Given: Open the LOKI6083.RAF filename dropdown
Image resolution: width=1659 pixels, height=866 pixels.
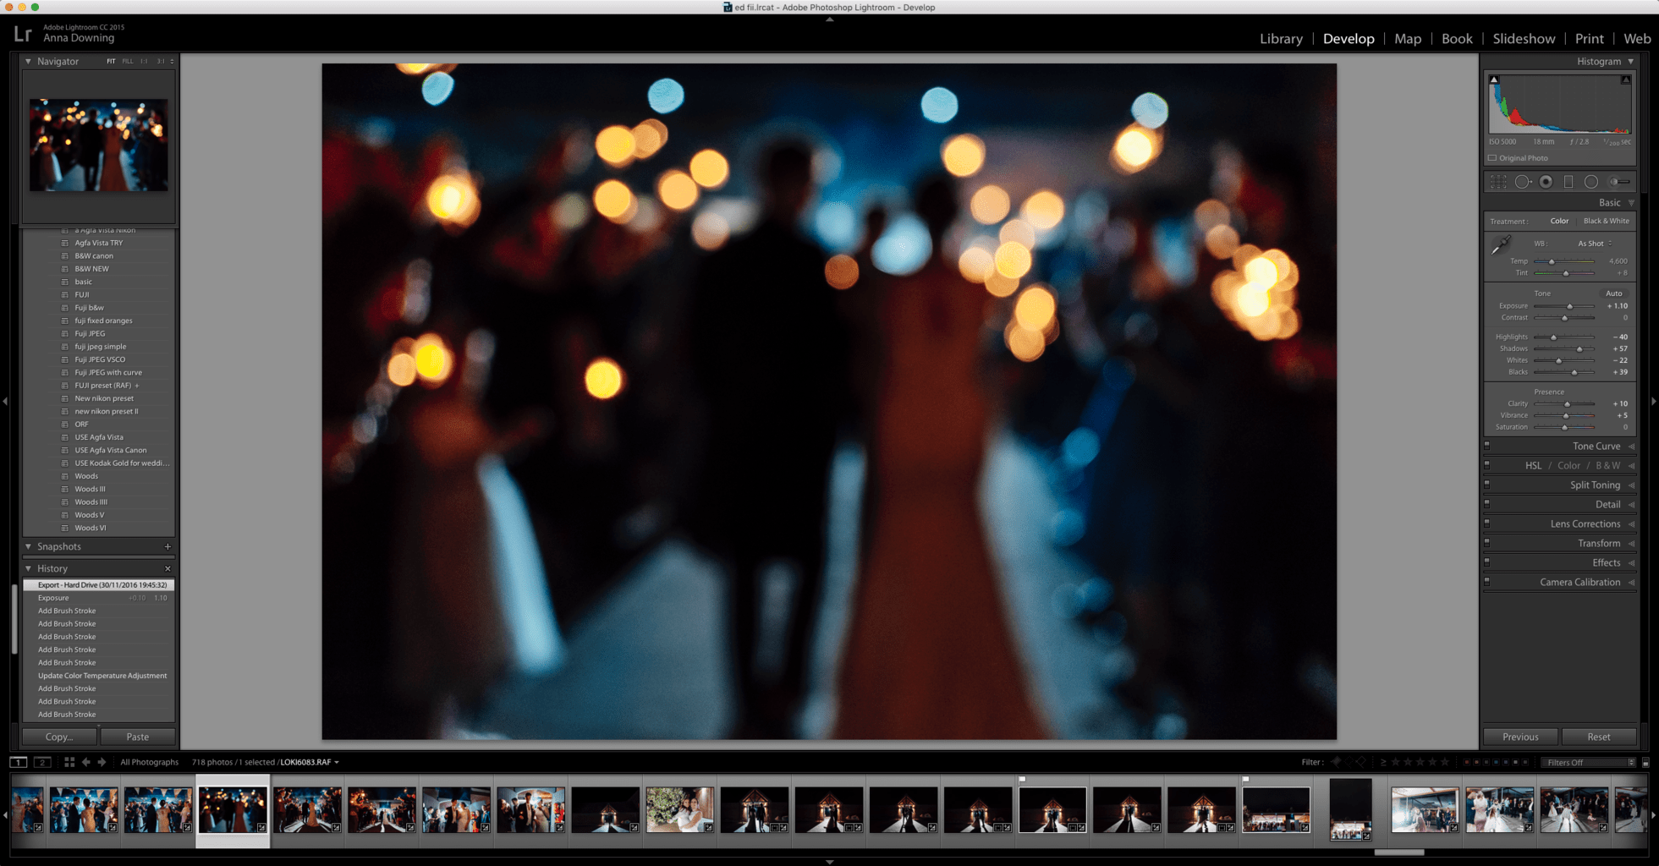Looking at the screenshot, I should (310, 762).
